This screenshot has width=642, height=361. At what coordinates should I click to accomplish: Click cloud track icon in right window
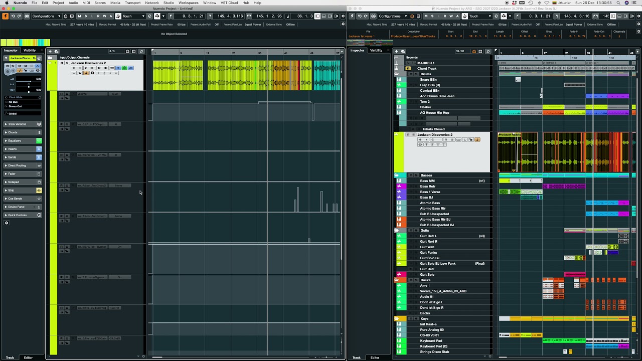402,51
